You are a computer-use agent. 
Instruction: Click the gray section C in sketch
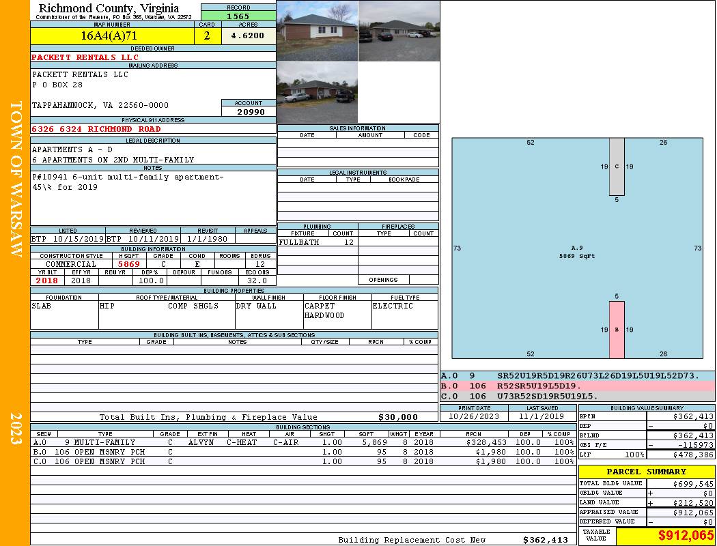tap(617, 167)
